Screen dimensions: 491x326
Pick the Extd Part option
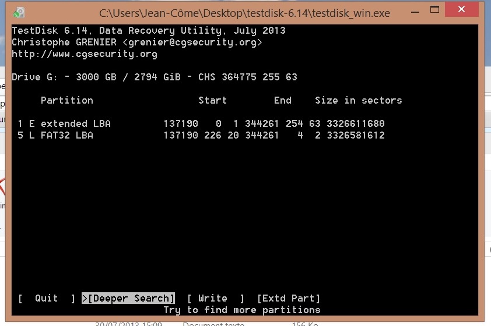click(x=289, y=299)
